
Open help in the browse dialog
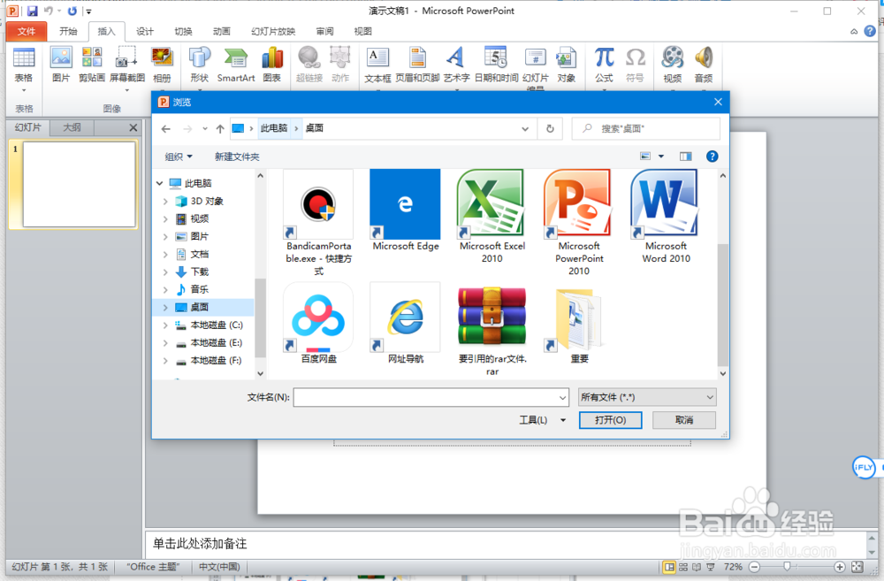pyautogui.click(x=712, y=157)
